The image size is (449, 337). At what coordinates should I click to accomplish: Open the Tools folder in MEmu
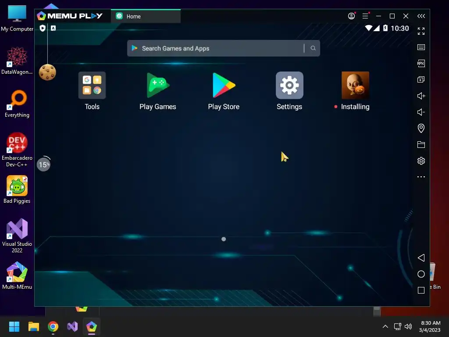pyautogui.click(x=92, y=86)
